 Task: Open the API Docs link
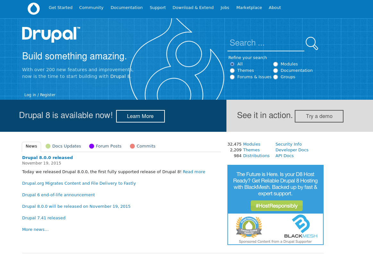click(284, 156)
